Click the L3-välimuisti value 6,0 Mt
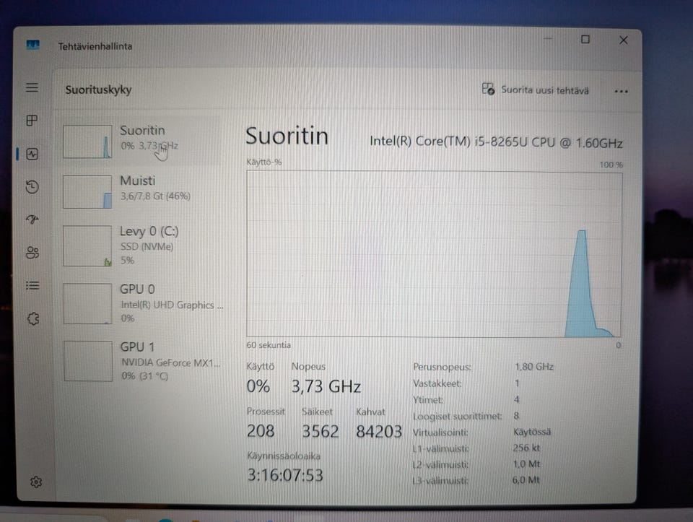 coord(526,479)
